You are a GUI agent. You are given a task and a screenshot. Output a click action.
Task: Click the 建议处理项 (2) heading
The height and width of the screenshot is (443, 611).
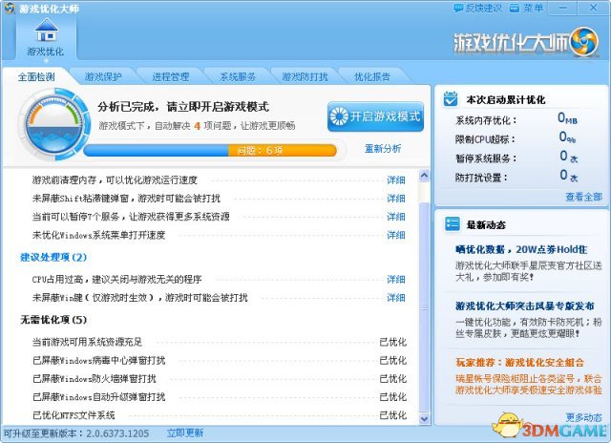53,257
